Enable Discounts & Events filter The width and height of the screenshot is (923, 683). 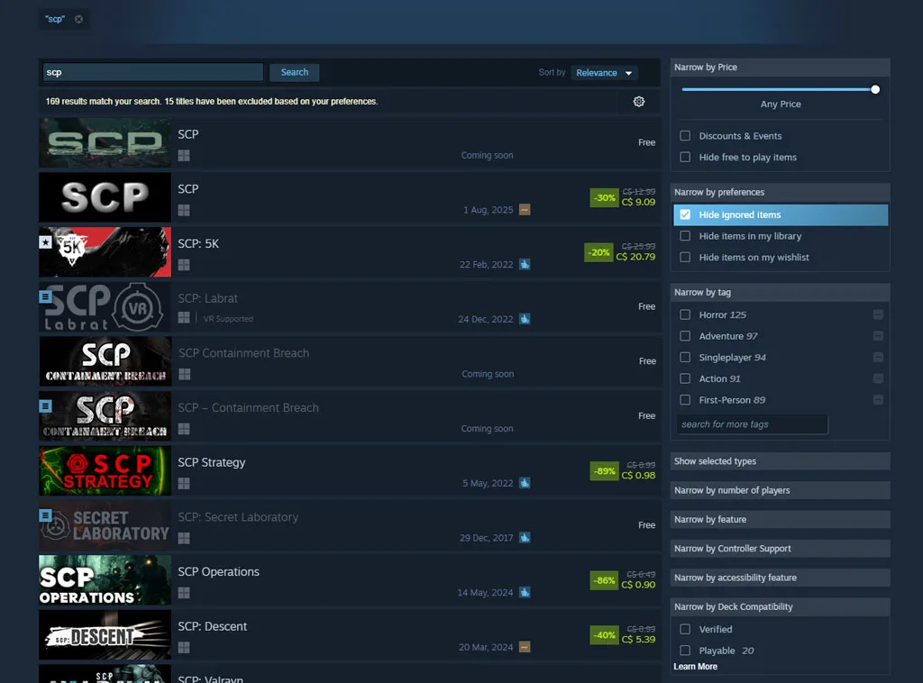point(685,136)
